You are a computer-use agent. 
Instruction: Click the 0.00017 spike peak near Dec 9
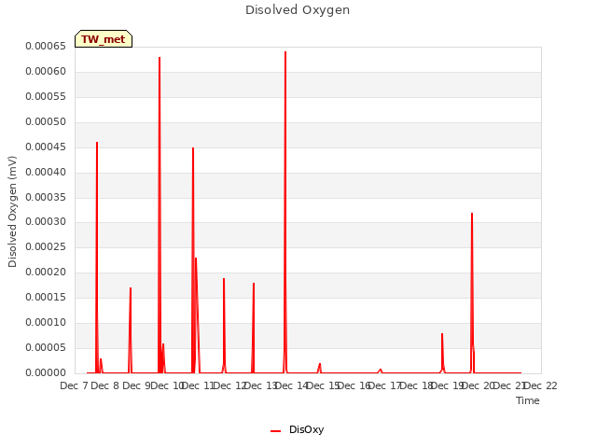tap(131, 288)
